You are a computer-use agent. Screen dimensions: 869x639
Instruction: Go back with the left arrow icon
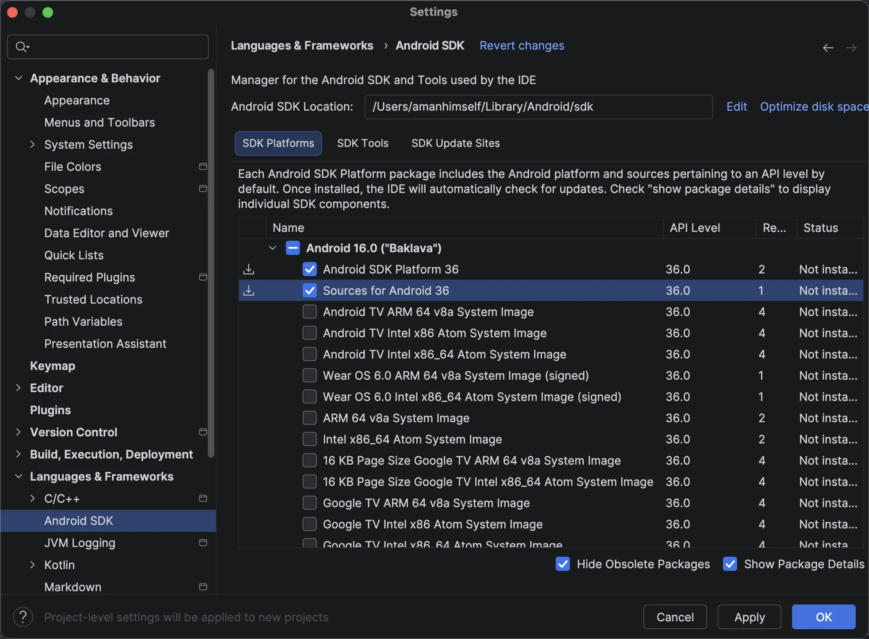pos(828,47)
